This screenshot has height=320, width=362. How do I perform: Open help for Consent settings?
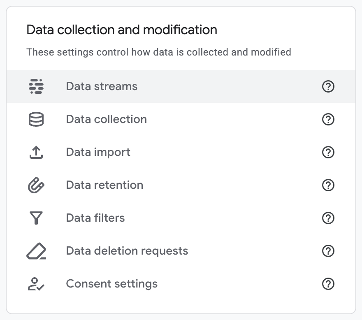click(x=328, y=284)
